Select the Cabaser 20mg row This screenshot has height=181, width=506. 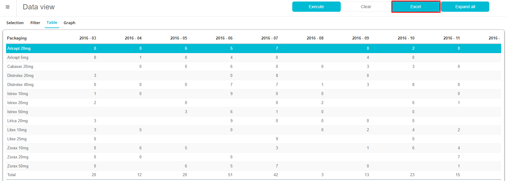coord(20,66)
